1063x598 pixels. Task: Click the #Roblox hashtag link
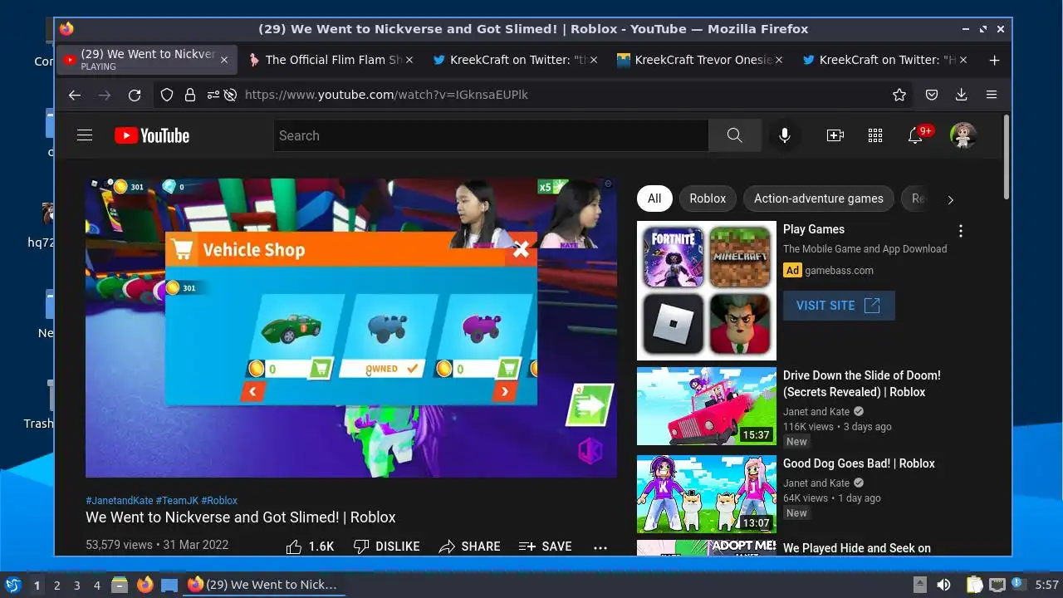pos(219,501)
